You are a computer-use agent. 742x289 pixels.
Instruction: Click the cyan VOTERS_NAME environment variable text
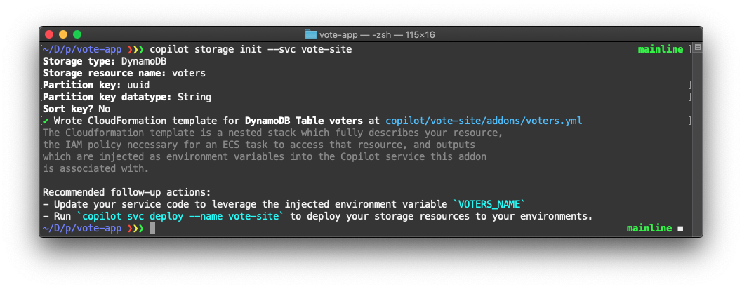489,205
